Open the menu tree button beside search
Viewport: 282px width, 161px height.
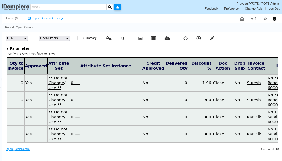(x=118, y=7)
